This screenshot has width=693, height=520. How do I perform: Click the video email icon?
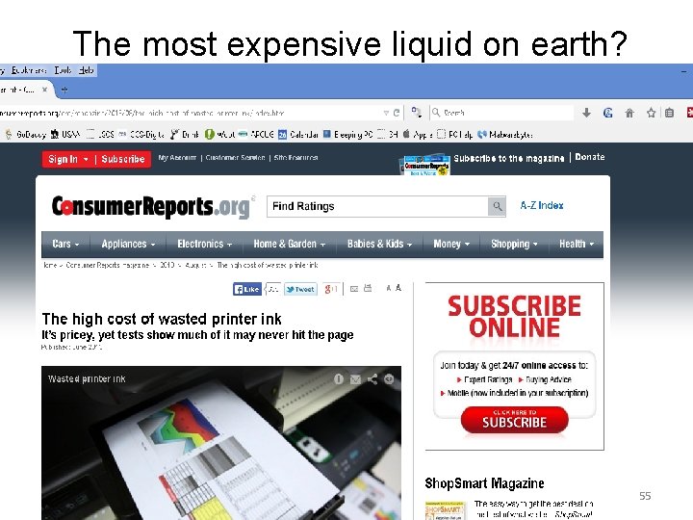355,379
